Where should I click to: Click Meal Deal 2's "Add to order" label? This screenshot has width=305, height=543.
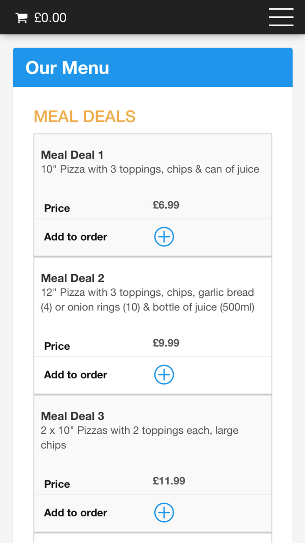click(x=76, y=375)
